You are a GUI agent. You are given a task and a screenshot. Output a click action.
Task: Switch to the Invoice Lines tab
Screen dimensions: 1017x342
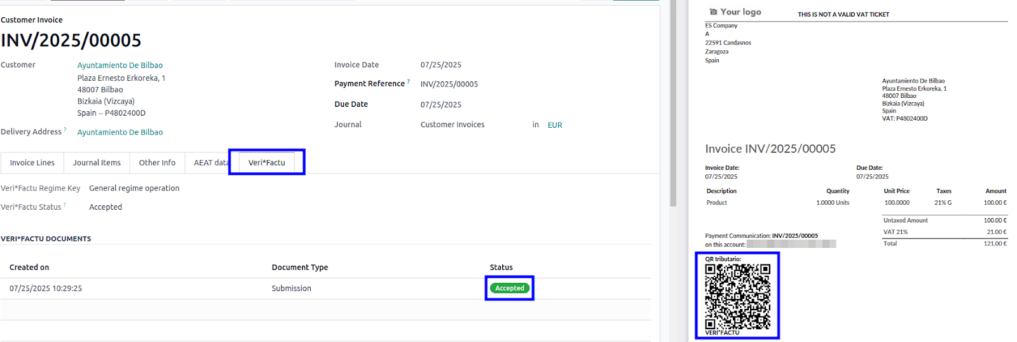[32, 163]
